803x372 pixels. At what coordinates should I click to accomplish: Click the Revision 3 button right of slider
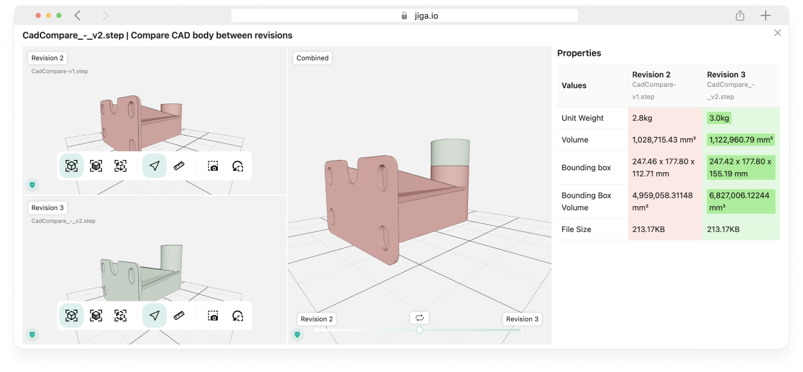pos(522,319)
